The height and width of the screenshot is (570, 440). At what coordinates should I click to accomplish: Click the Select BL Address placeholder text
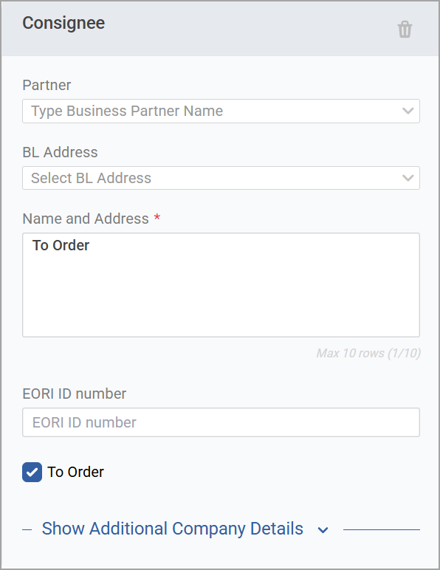coord(91,178)
